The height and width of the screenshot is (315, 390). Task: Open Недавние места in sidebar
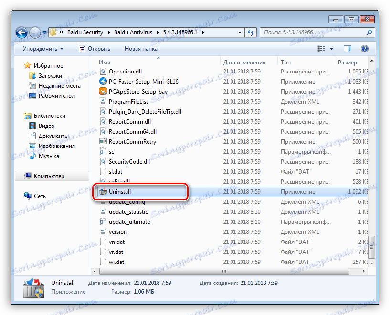60,86
